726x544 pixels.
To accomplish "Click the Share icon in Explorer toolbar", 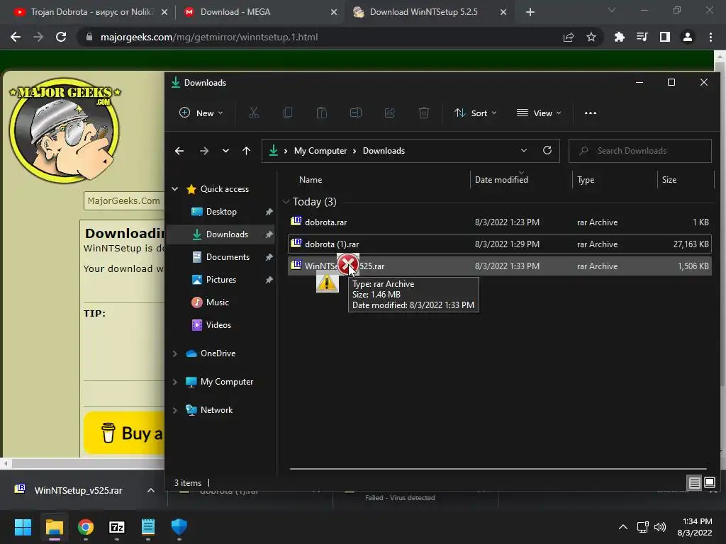I will (x=390, y=113).
